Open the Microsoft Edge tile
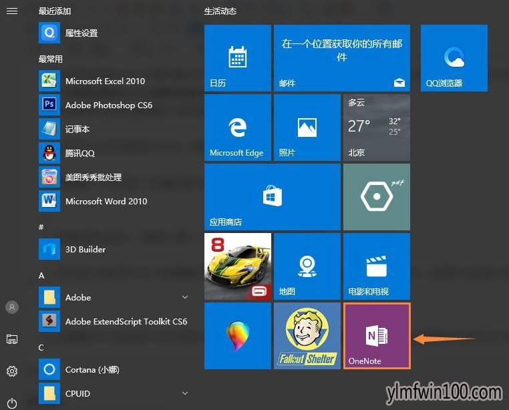Screen dimensions: 509x410 pos(238,128)
